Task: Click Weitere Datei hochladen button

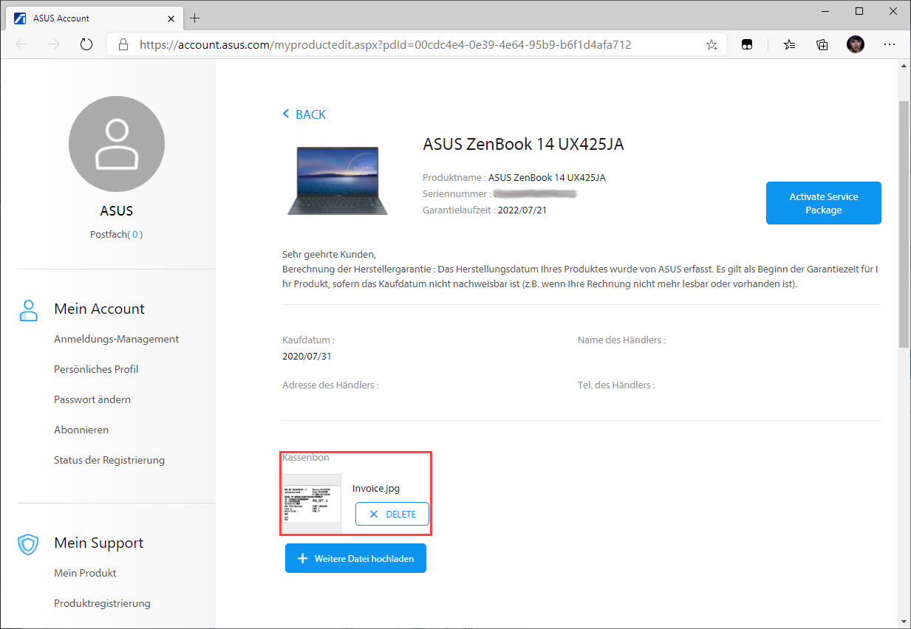Action: tap(355, 558)
